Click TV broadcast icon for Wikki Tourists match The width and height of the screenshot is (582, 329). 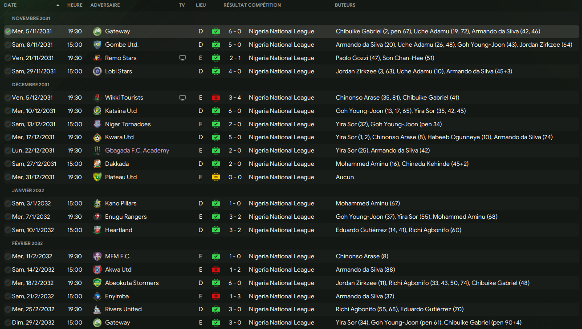tap(182, 97)
